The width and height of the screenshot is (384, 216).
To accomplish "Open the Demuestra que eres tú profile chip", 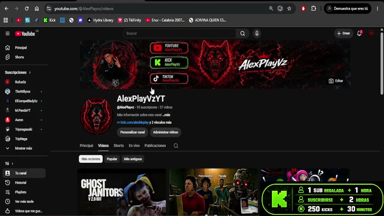I will click(x=347, y=9).
